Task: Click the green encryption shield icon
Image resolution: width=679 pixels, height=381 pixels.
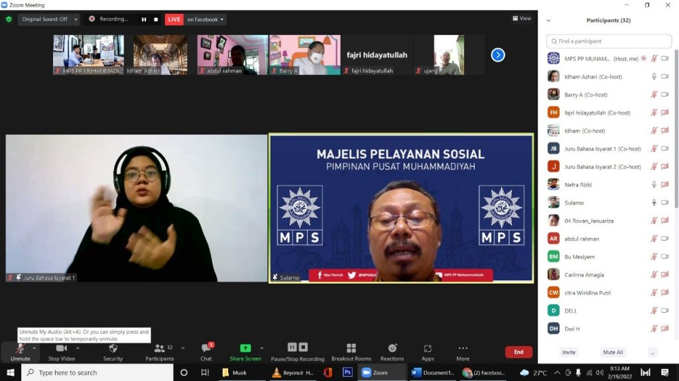Action: 9,19
